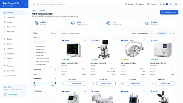Open Top Deals in the sidebar
Image resolution: width=183 pixels, height=103 pixels.
point(14,32)
